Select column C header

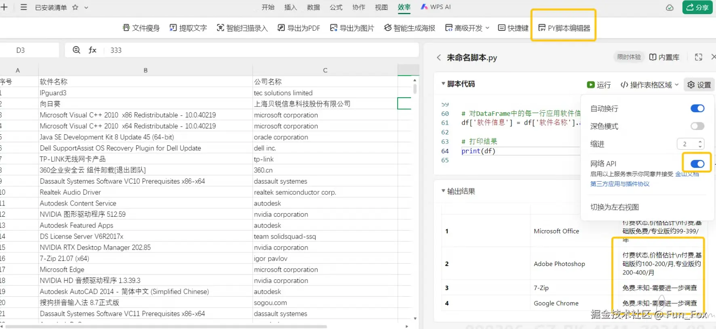click(325, 70)
